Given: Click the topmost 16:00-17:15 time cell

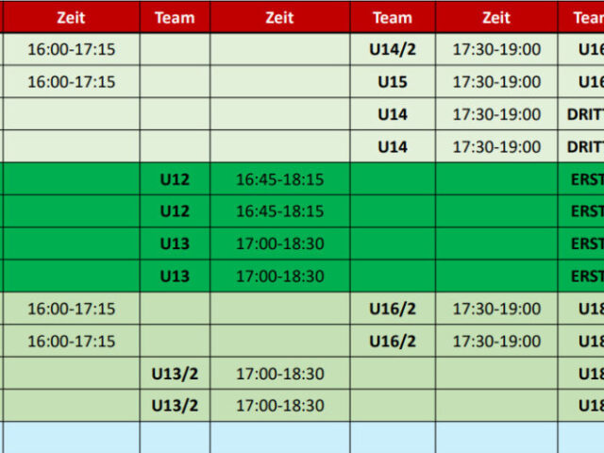Looking at the screenshot, I should [71, 49].
